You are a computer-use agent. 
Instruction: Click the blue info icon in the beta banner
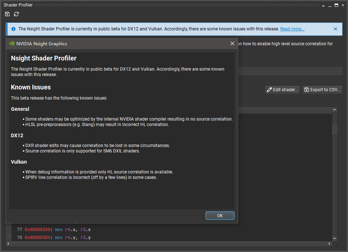click(13, 29)
